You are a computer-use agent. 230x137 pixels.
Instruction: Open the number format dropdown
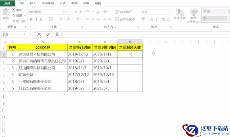point(170,12)
